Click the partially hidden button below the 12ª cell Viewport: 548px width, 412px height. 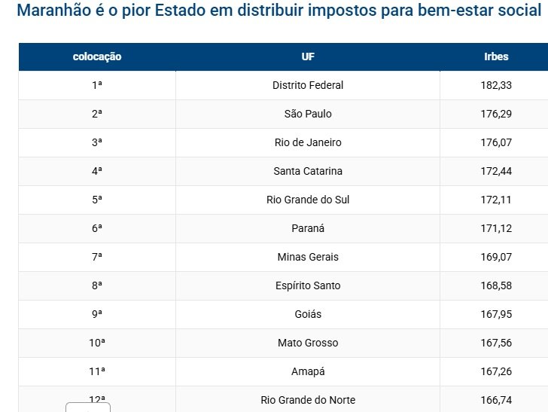click(88, 407)
